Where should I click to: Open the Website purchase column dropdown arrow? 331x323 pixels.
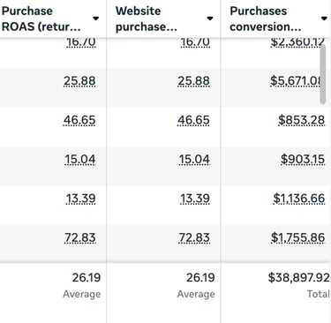click(210, 19)
